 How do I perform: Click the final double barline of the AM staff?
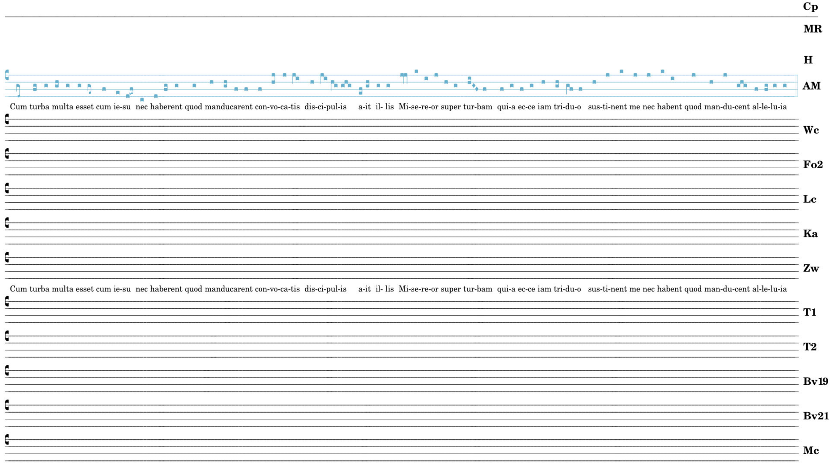point(796,85)
